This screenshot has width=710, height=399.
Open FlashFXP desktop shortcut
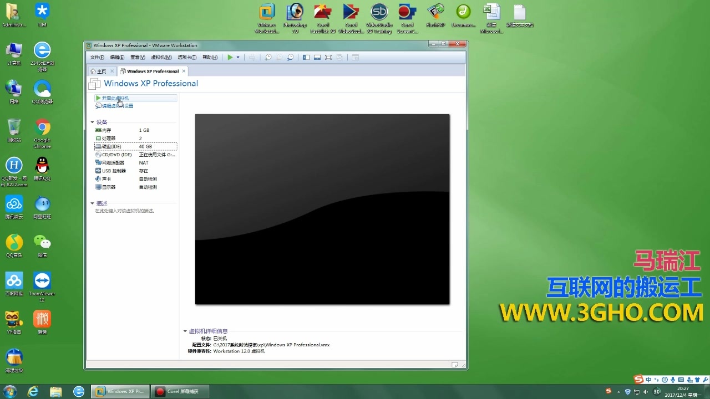point(435,16)
